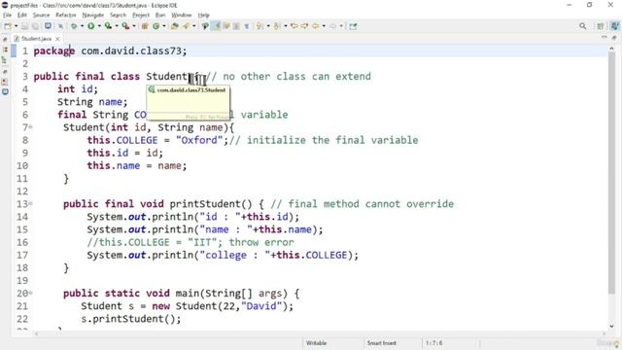Click the Last Edit Location arrow icon
Viewport: 622px width, 350px height.
pos(294,26)
